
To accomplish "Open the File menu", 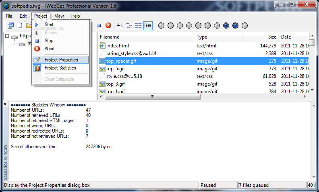I will pyautogui.click(x=9, y=16).
